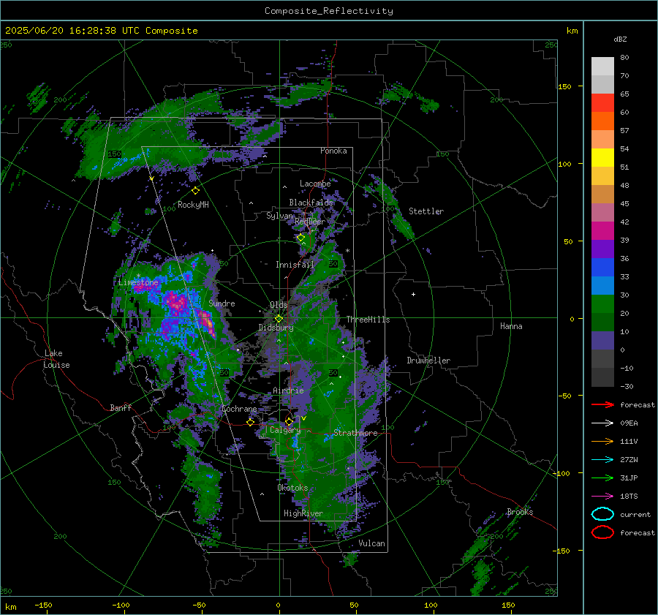The image size is (658, 615).
Task: Click the Drumheller city label
Action: (428, 361)
